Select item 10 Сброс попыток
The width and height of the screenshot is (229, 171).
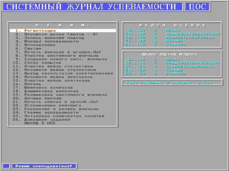pos(37,63)
